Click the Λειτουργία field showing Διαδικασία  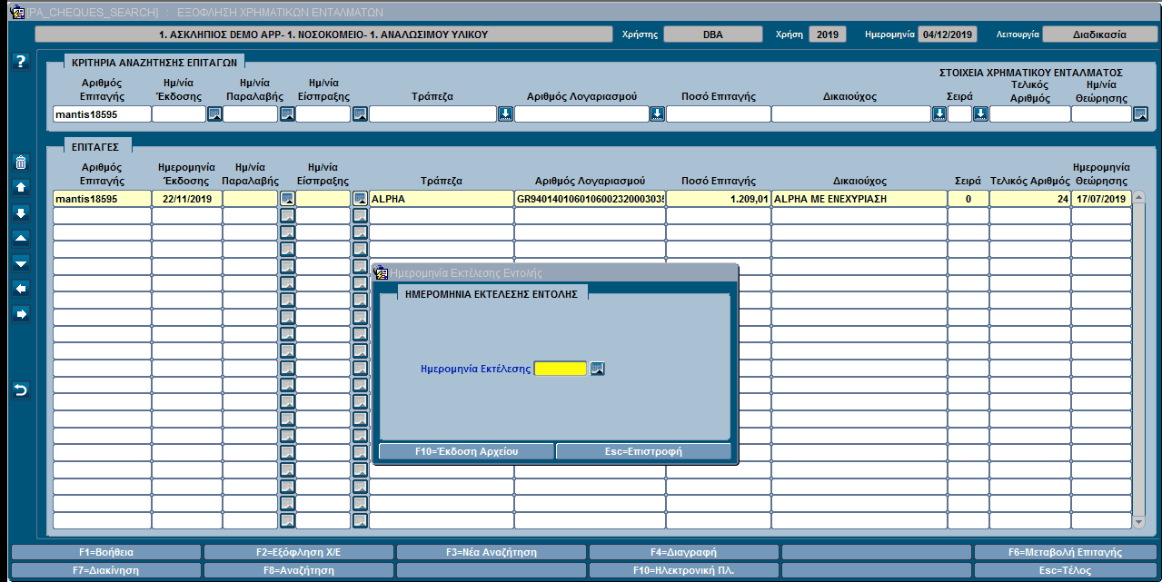coord(1099,35)
